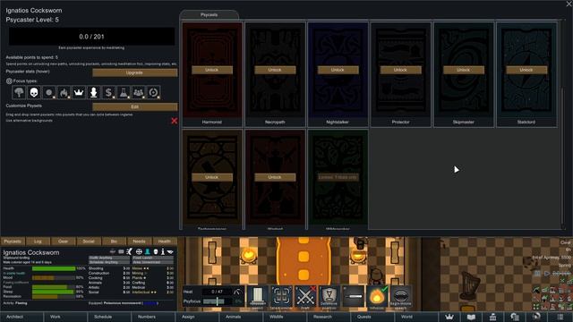Image resolution: width=573 pixels, height=322 pixels.
Task: Click the collapse arrow icon in pawn header
Action: (x=170, y=251)
